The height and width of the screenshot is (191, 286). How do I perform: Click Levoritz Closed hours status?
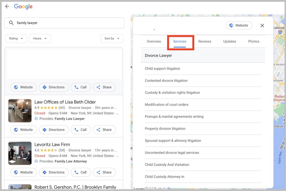40,156
